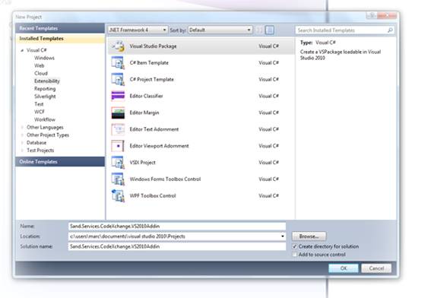Click the C# Item Template icon
This screenshot has height=298, width=431.
tap(118, 63)
